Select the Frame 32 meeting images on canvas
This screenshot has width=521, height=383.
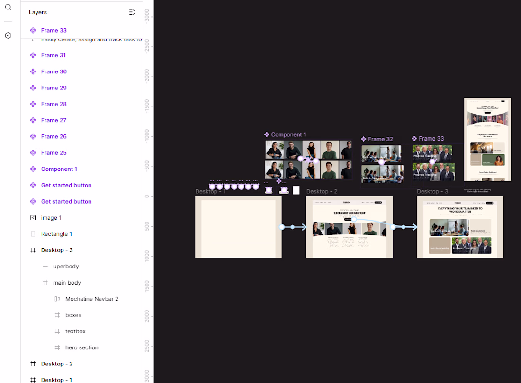[382, 164]
